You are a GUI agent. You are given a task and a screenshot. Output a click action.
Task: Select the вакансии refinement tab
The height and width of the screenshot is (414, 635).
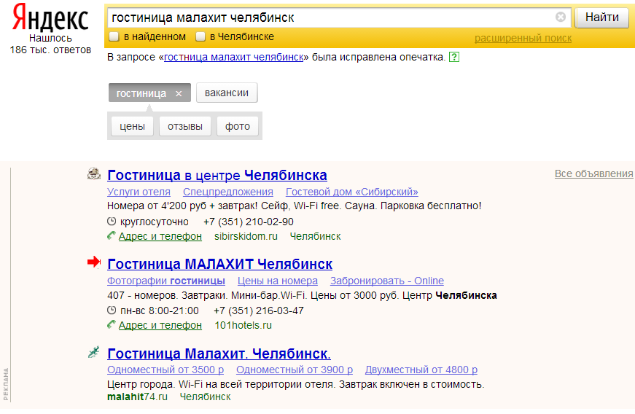(x=227, y=93)
